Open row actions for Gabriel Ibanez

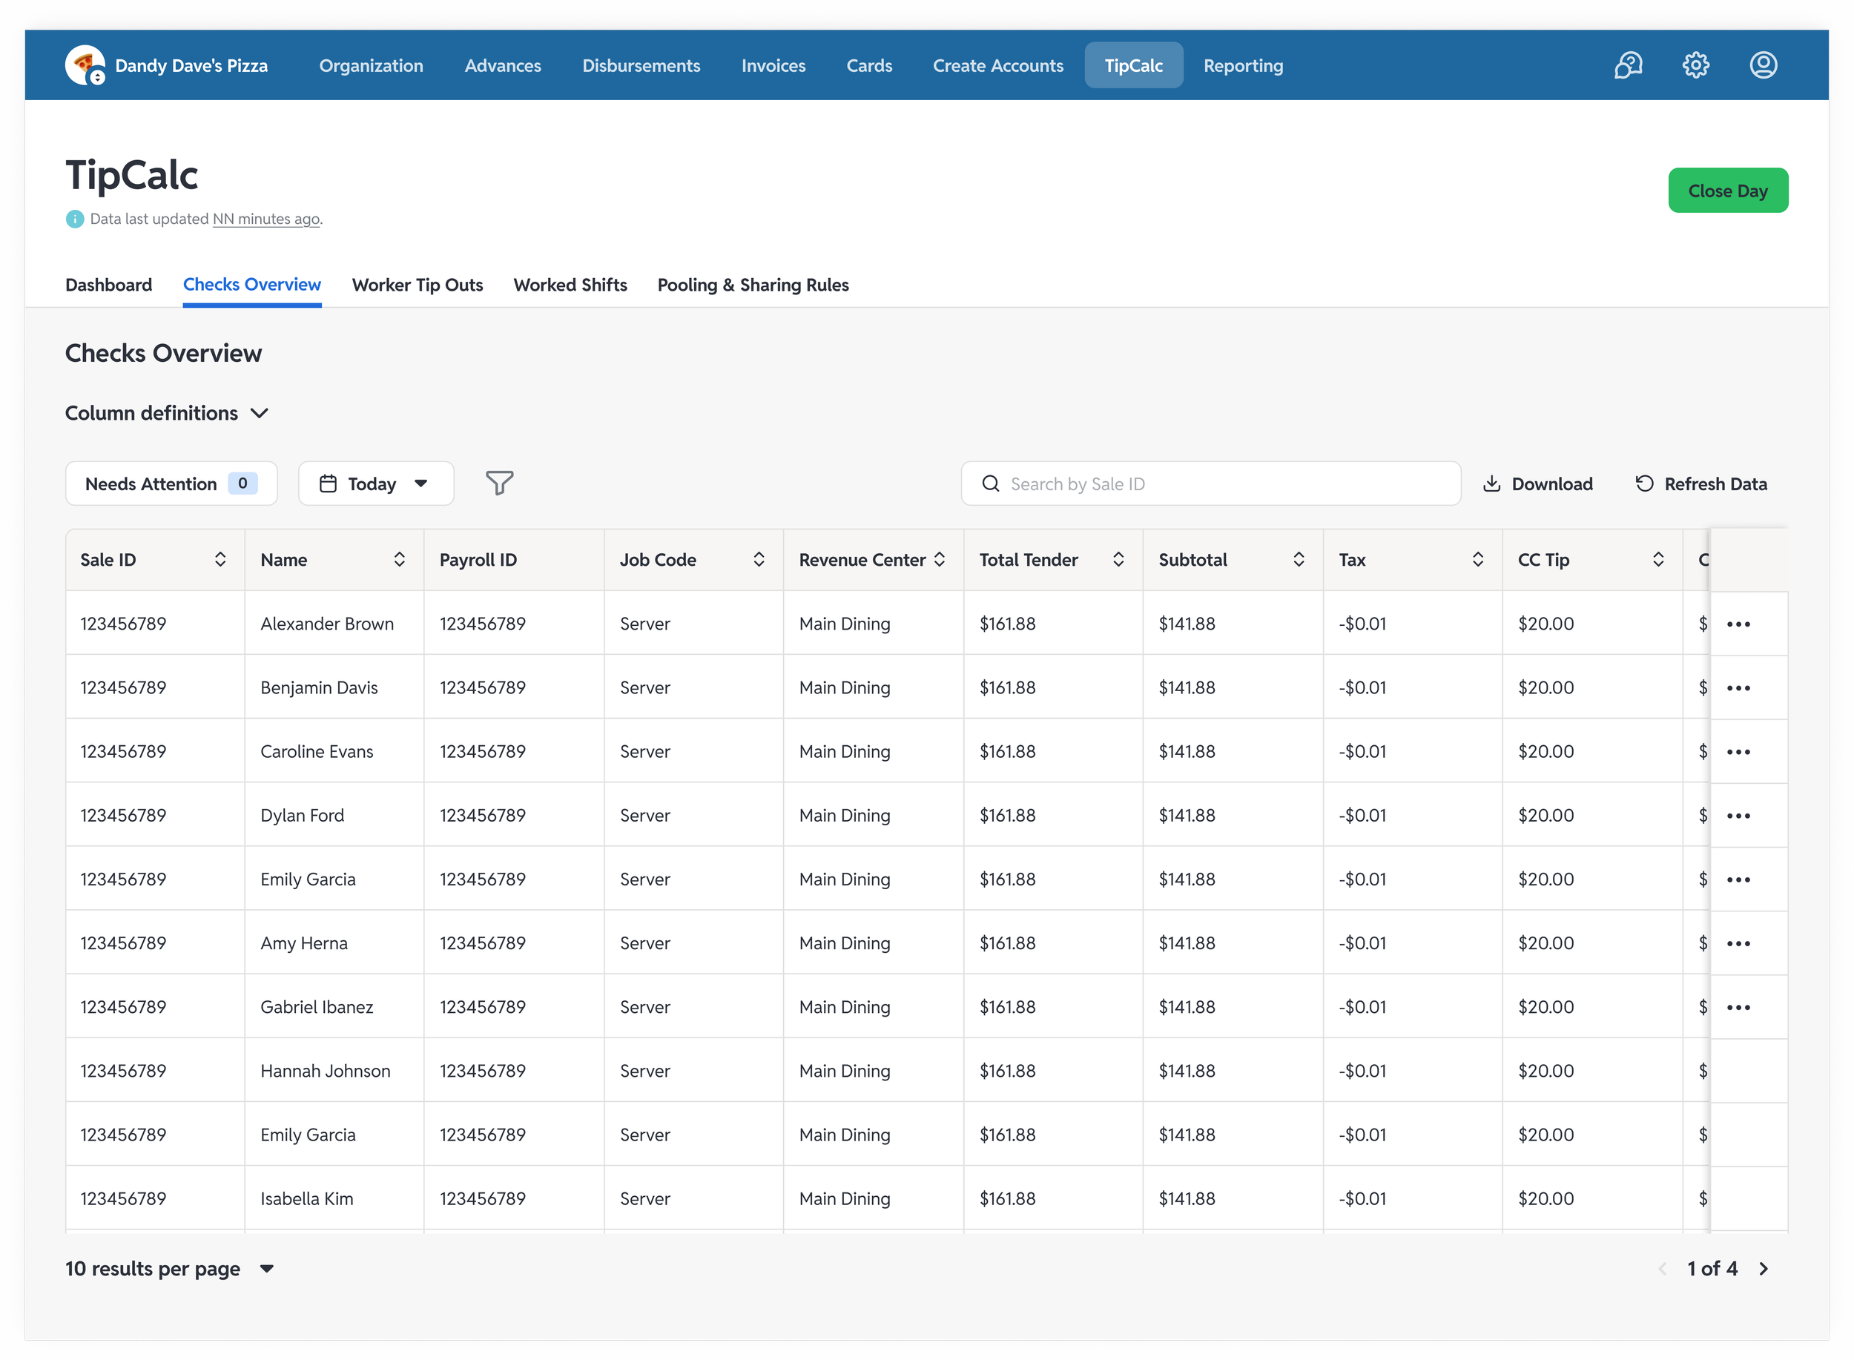click(x=1738, y=1008)
